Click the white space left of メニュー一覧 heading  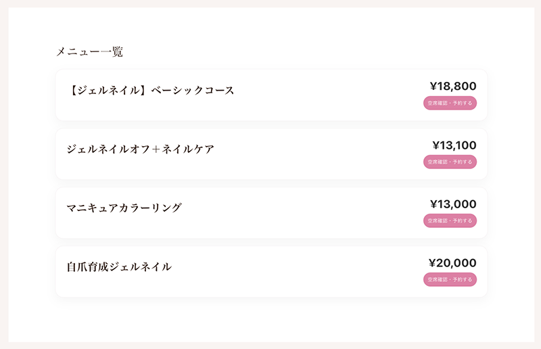tap(30, 51)
